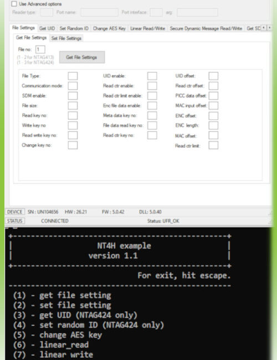Click the File Type value box

pos(73,76)
